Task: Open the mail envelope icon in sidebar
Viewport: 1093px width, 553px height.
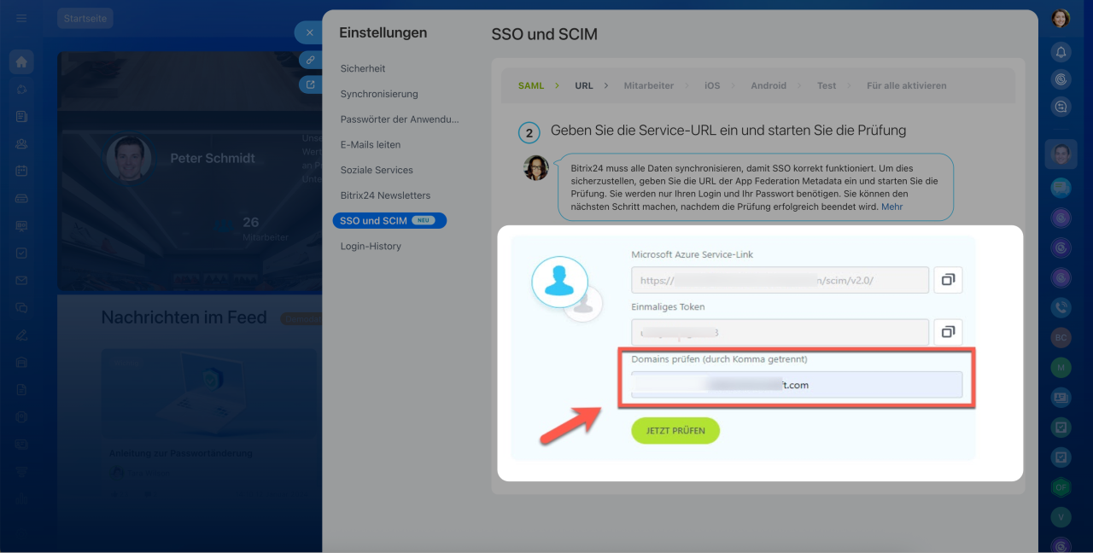Action: pyautogui.click(x=21, y=280)
